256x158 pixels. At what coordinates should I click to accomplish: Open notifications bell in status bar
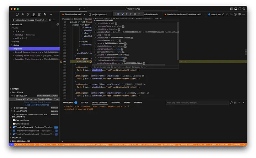click(x=244, y=144)
